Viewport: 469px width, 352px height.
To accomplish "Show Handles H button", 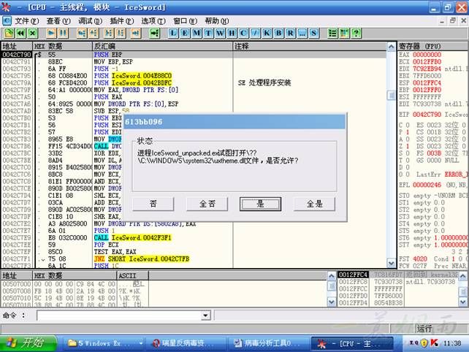I will [x=232, y=33].
